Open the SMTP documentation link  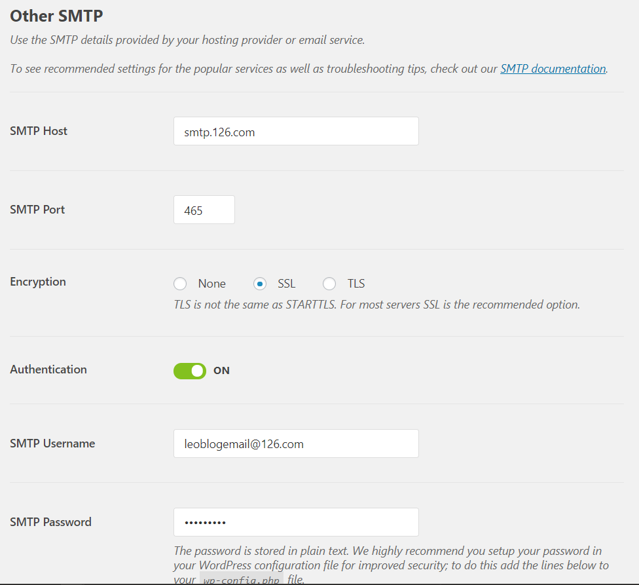pos(553,69)
